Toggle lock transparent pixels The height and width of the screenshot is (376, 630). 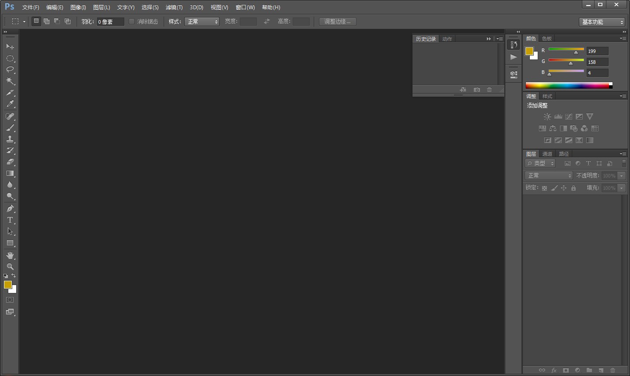544,188
